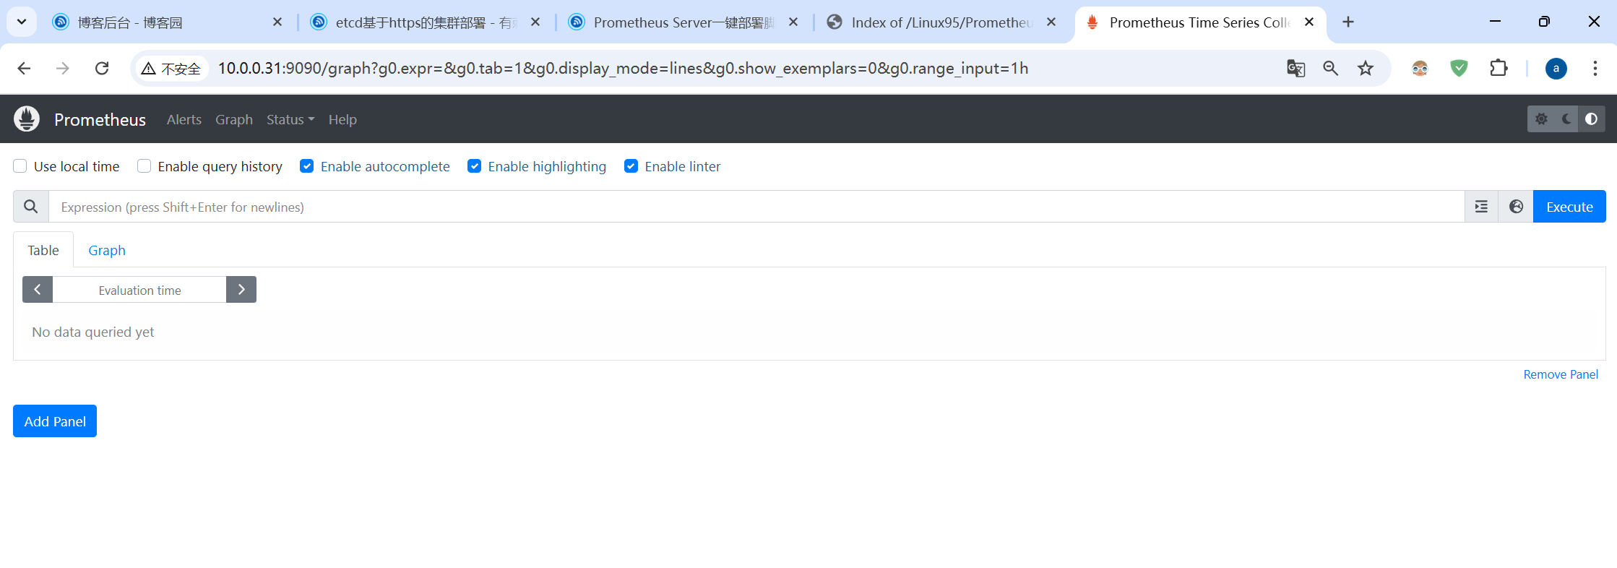Click the browser back arrow

click(x=24, y=69)
